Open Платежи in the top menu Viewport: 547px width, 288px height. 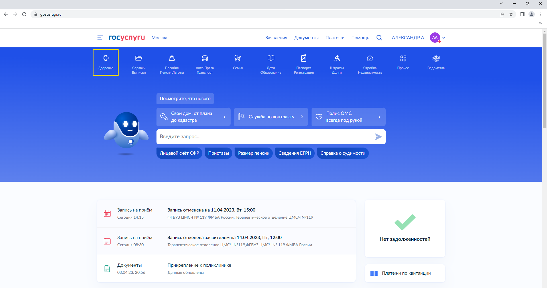pyautogui.click(x=335, y=38)
